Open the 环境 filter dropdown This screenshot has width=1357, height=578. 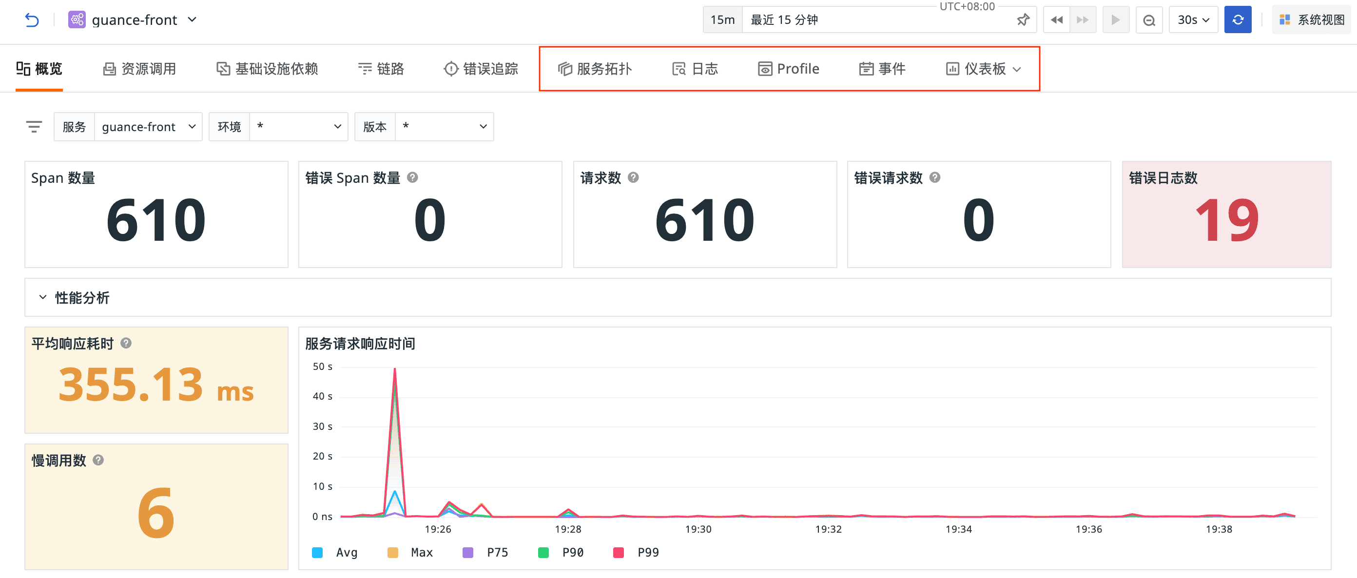click(299, 126)
